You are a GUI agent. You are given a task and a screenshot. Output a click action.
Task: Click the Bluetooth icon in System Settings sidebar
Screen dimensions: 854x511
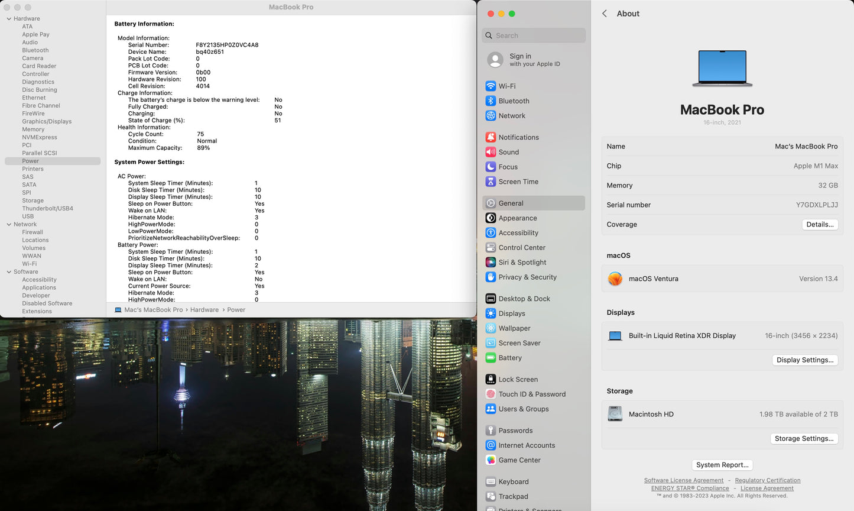[491, 101]
